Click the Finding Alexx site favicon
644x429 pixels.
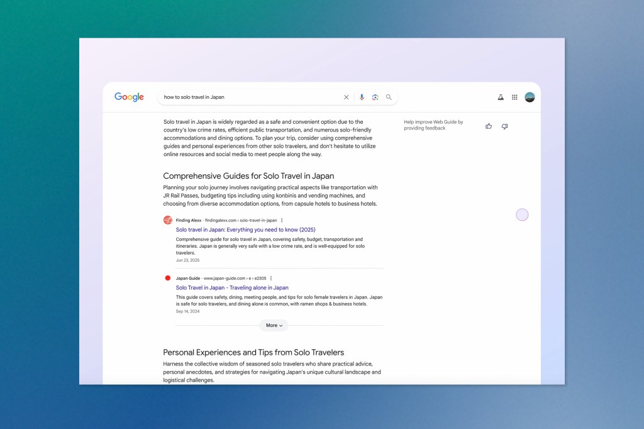point(167,220)
